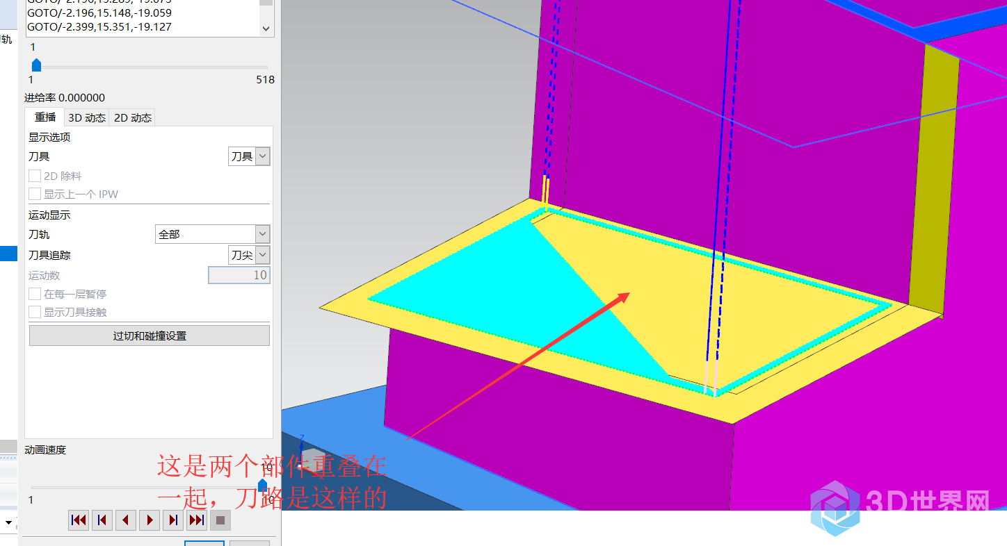Switch to the 2D 动态 tab
Image resolution: width=1007 pixels, height=546 pixels.
click(132, 118)
